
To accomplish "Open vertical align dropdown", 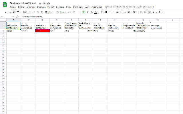I will tap(124, 12).
